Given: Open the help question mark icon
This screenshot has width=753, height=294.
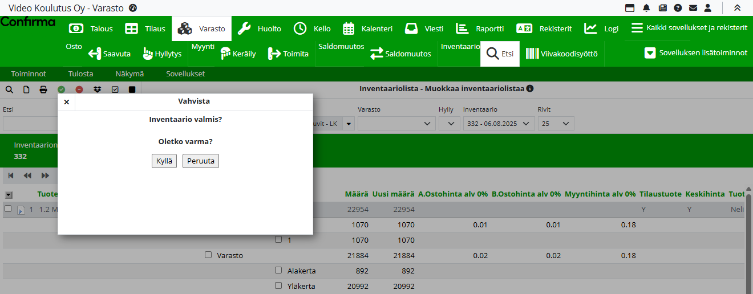Looking at the screenshot, I should [x=678, y=8].
